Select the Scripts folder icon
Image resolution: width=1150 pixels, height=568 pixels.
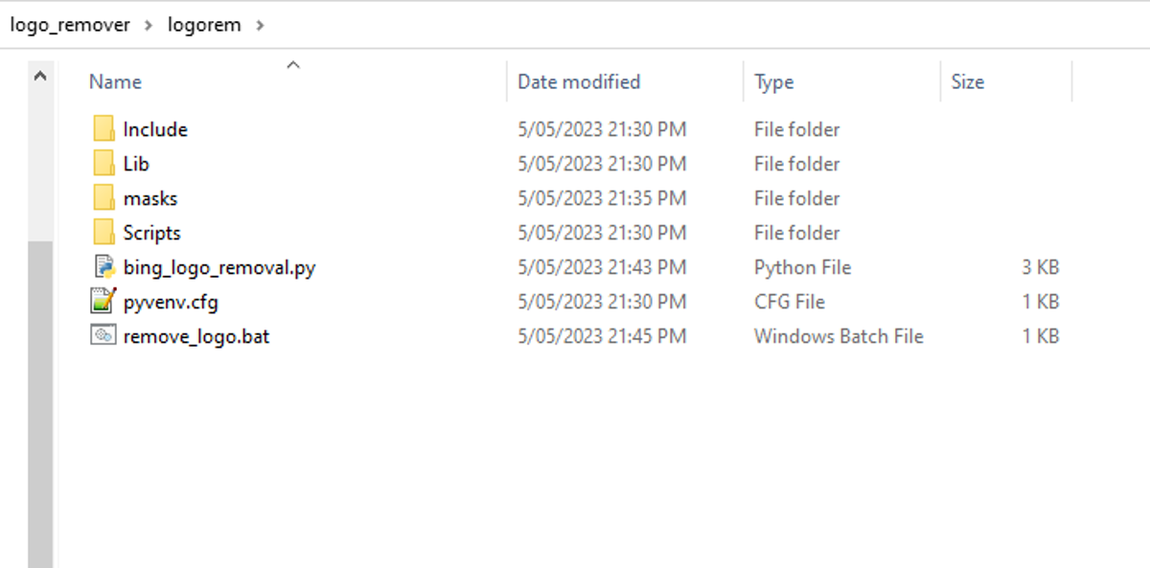103,233
